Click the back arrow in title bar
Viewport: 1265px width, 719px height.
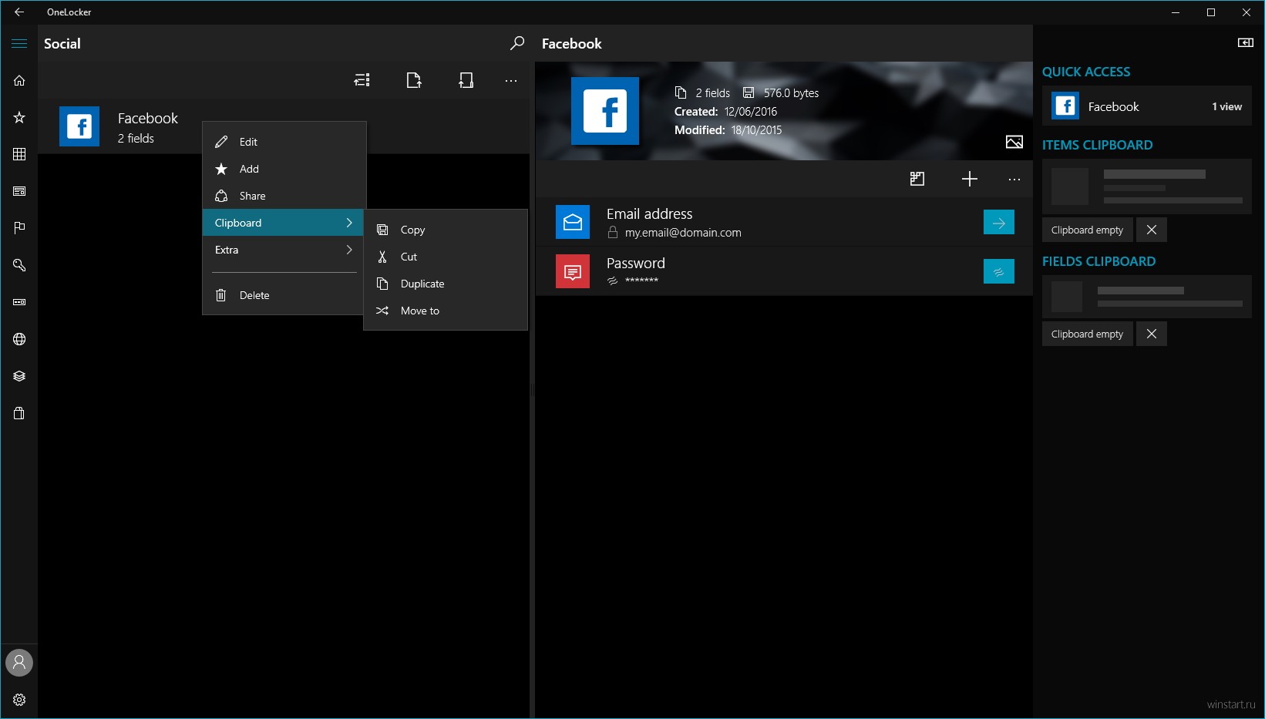19,12
